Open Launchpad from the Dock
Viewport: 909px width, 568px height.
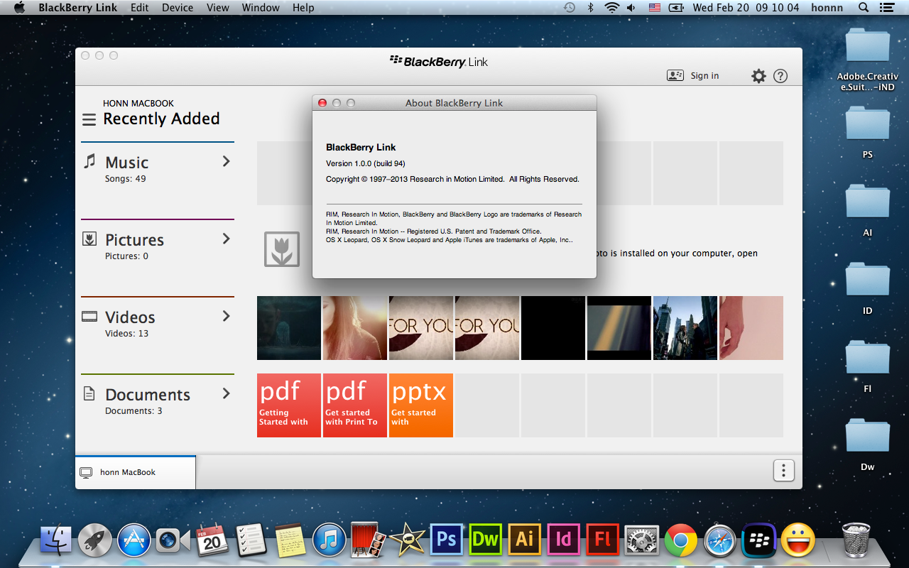(95, 541)
